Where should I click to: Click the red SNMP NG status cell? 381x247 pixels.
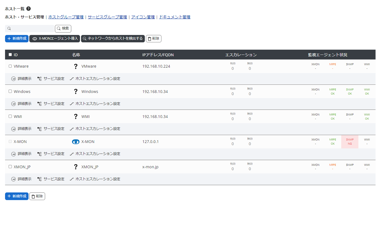click(350, 142)
